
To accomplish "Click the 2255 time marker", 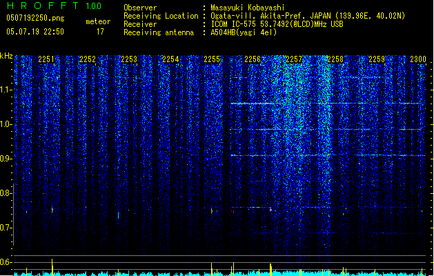I will 212,59.
